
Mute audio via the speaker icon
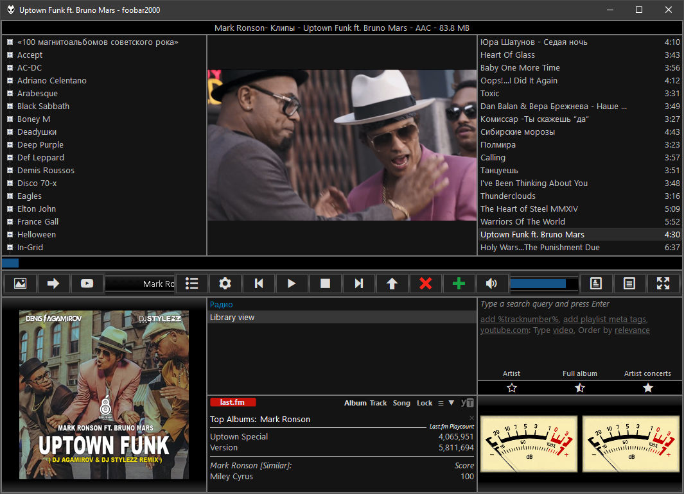click(x=492, y=284)
